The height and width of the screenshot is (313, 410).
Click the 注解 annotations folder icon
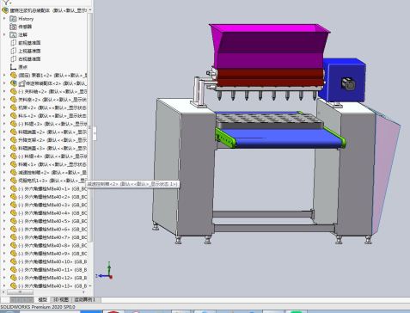pos(13,34)
